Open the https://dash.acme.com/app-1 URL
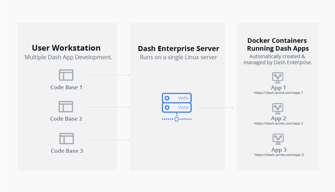 (x=278, y=93)
